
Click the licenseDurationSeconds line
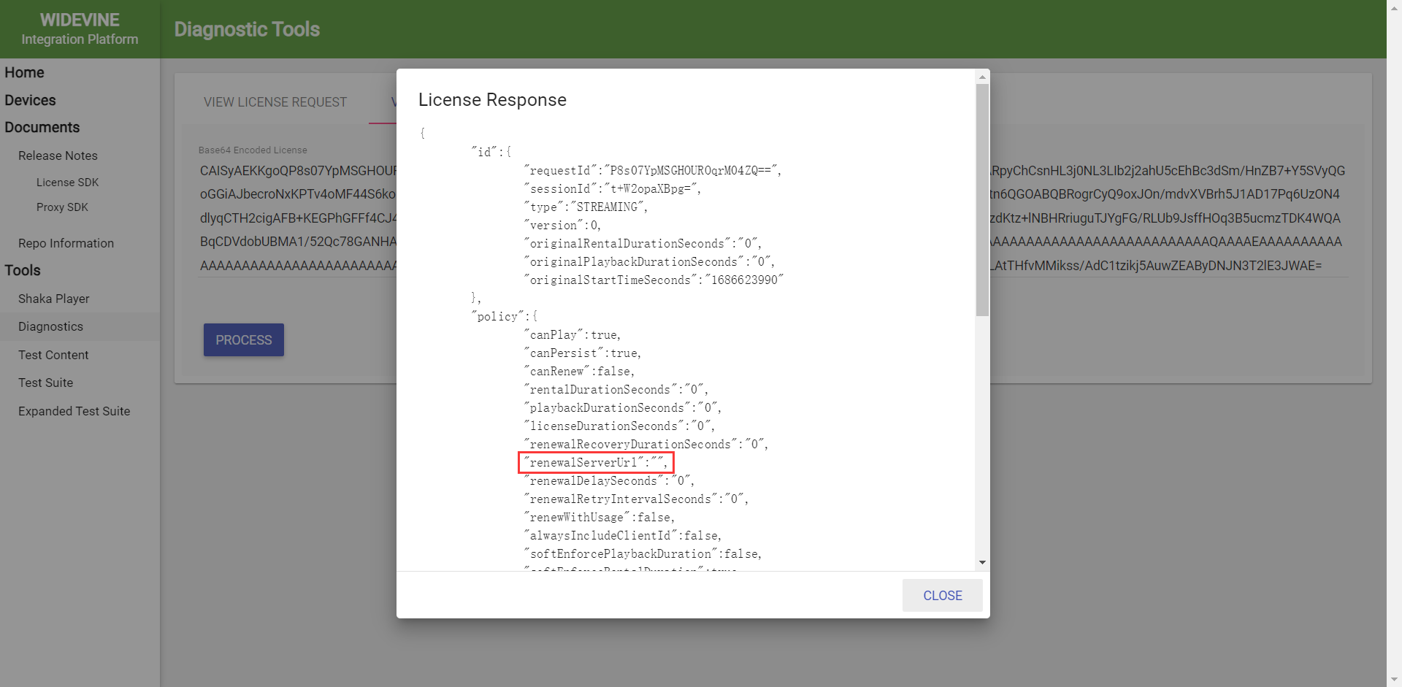coord(619,426)
